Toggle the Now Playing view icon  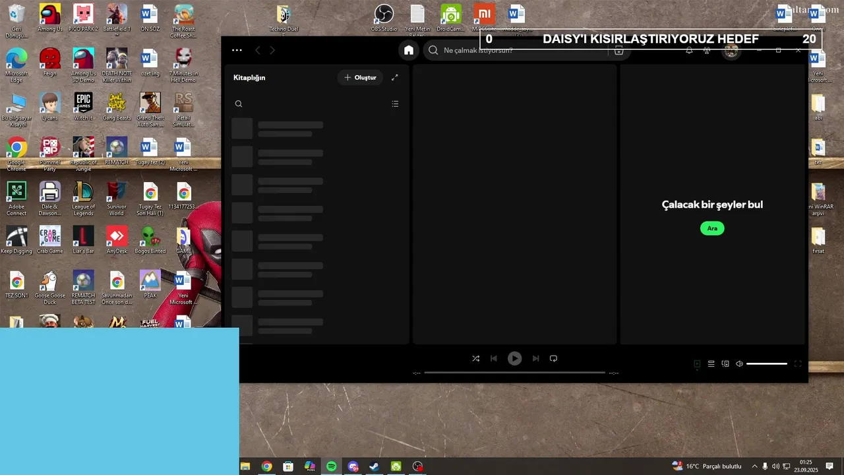(697, 364)
